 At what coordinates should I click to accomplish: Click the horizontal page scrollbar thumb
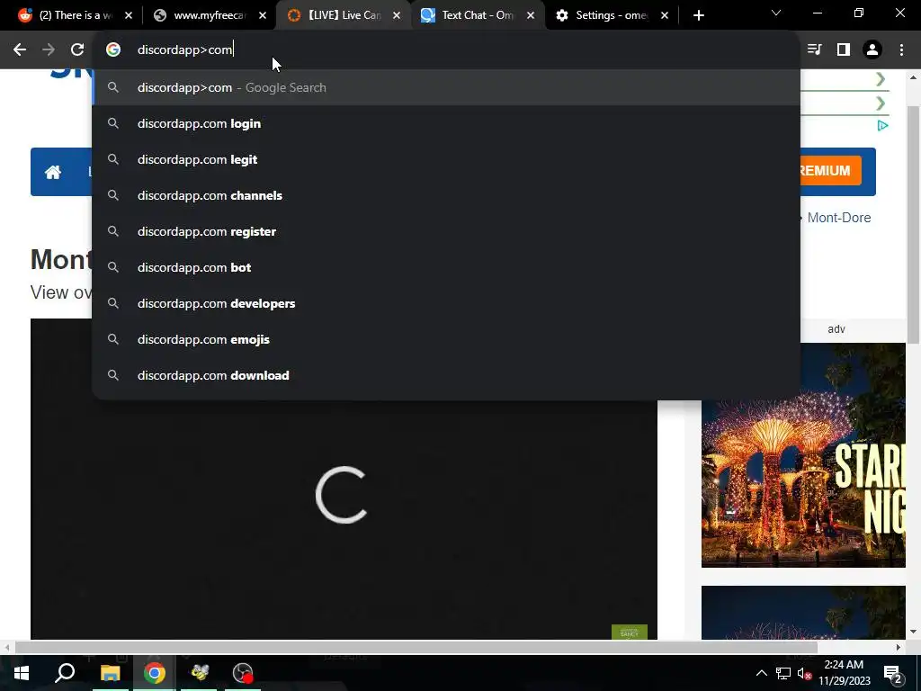coord(416,648)
